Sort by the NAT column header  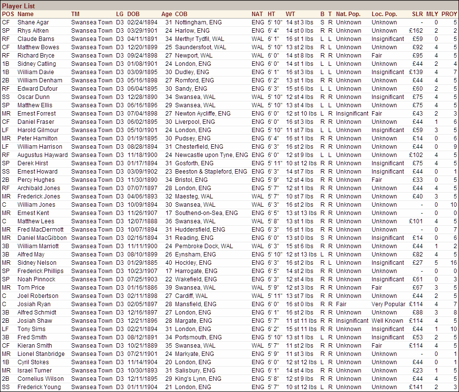(258, 14)
